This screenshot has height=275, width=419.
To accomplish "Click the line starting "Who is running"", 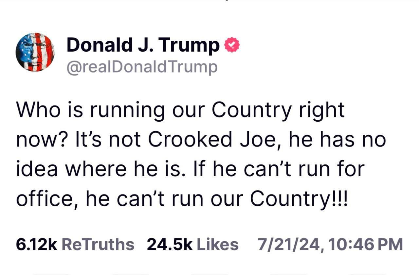I will coord(180,111).
